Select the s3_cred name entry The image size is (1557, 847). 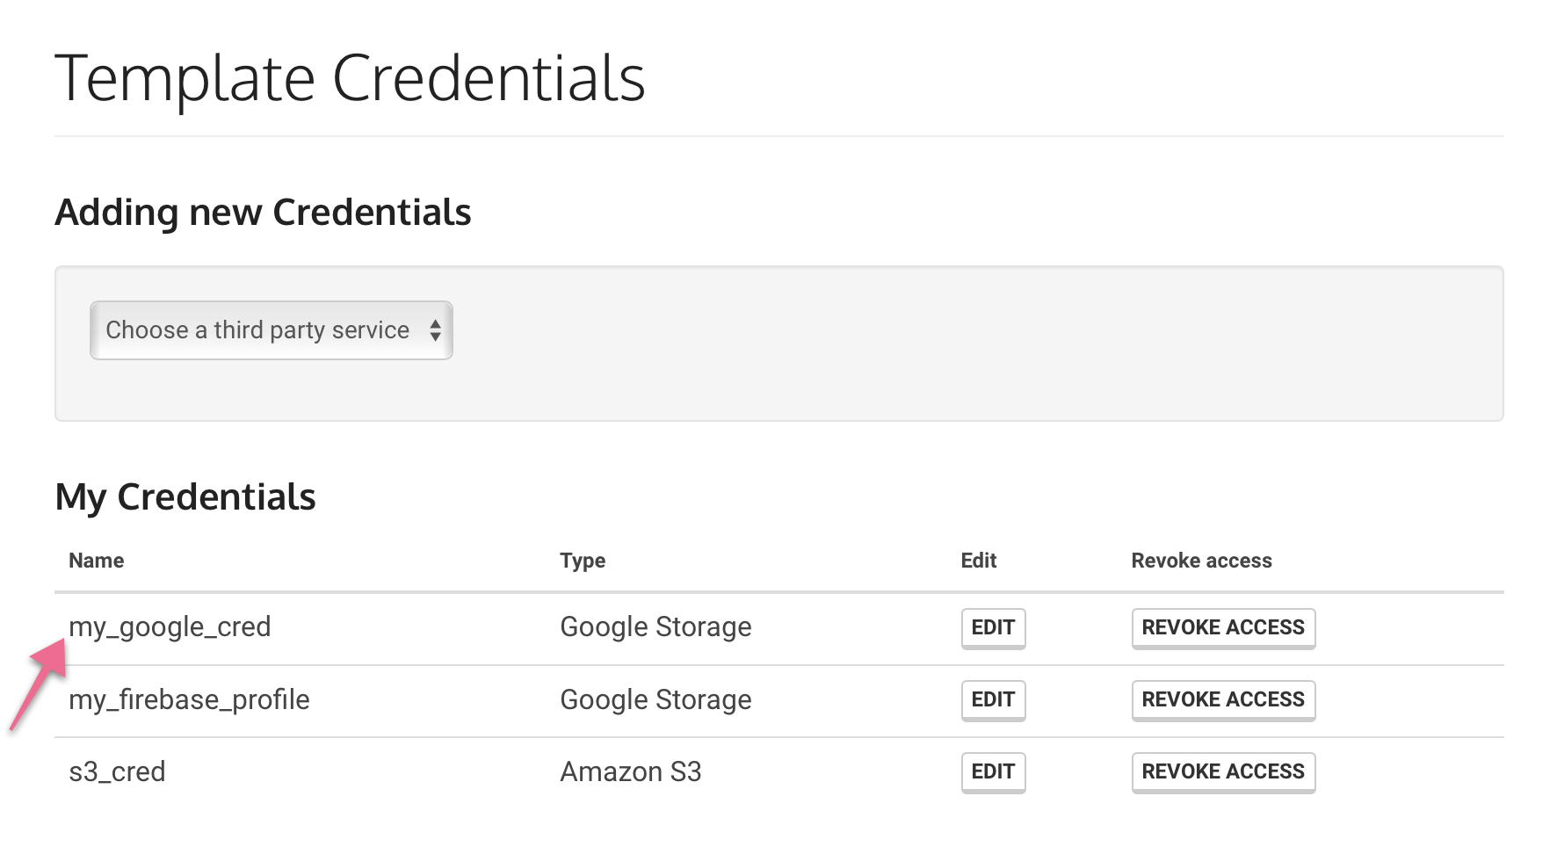click(x=117, y=771)
